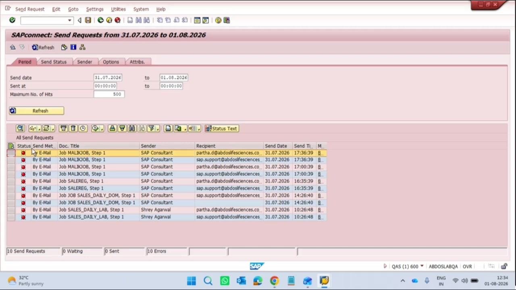This screenshot has height=290, width=516.
Task: Switch to the Attribs. tab
Action: coord(137,62)
